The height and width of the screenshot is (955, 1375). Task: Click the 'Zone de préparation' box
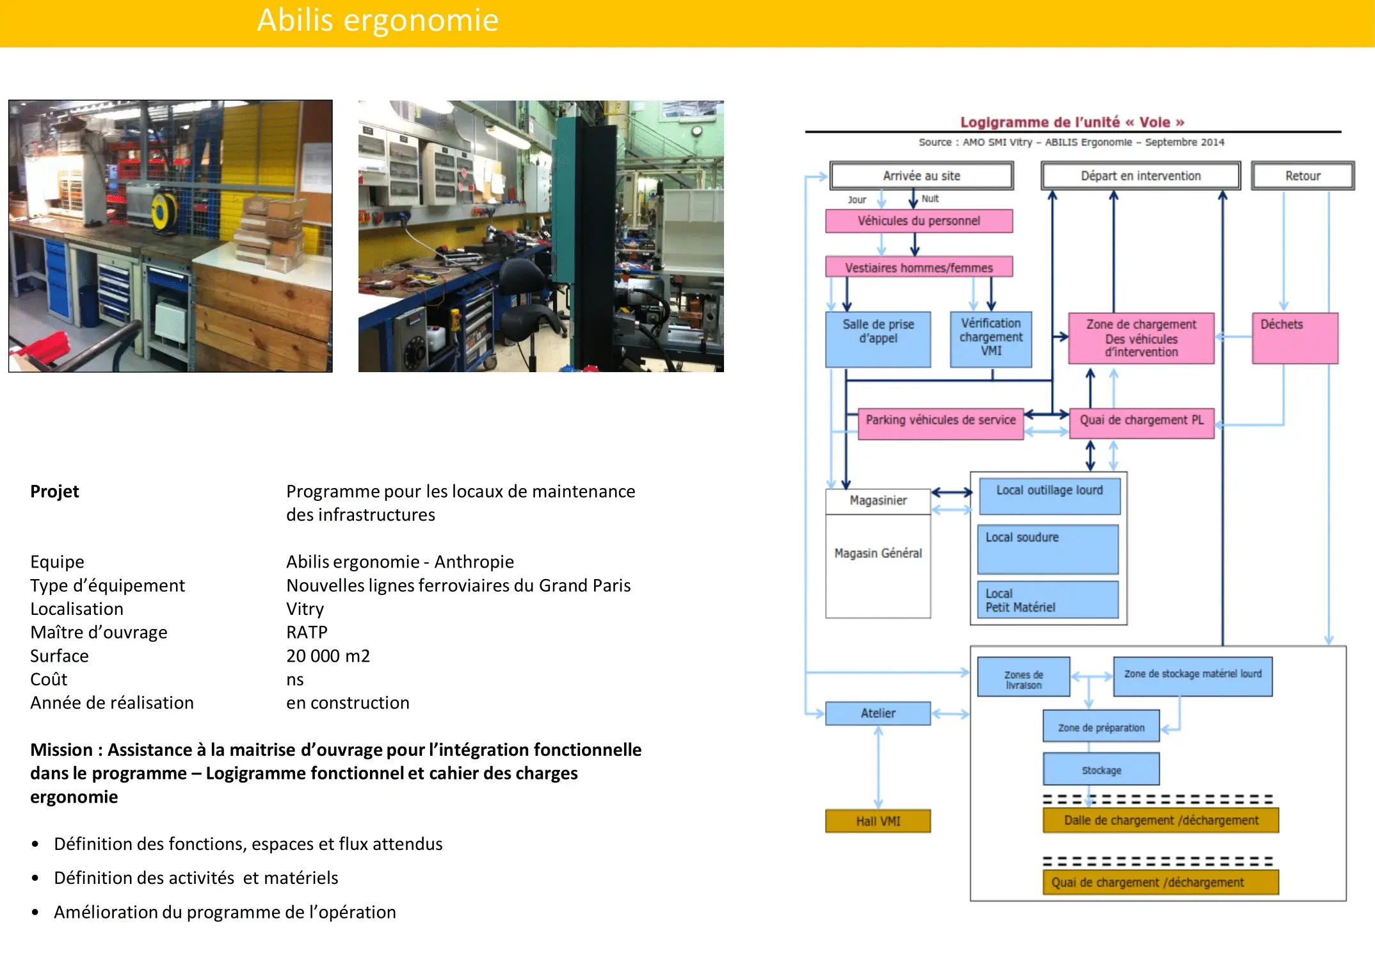1101,726
